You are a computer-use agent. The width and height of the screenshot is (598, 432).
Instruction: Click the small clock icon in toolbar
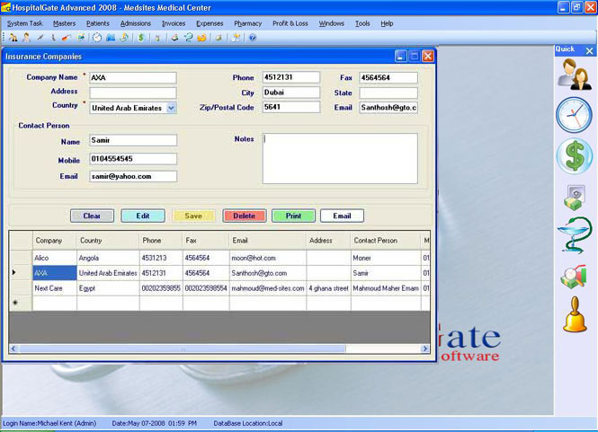[x=97, y=38]
